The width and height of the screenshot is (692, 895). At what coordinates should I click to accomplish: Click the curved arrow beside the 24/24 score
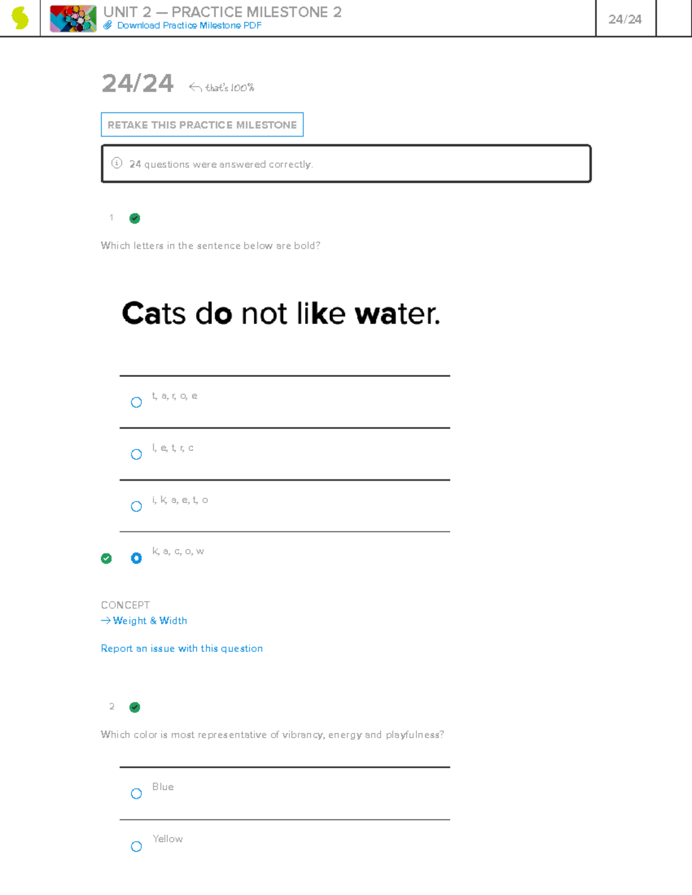(195, 86)
